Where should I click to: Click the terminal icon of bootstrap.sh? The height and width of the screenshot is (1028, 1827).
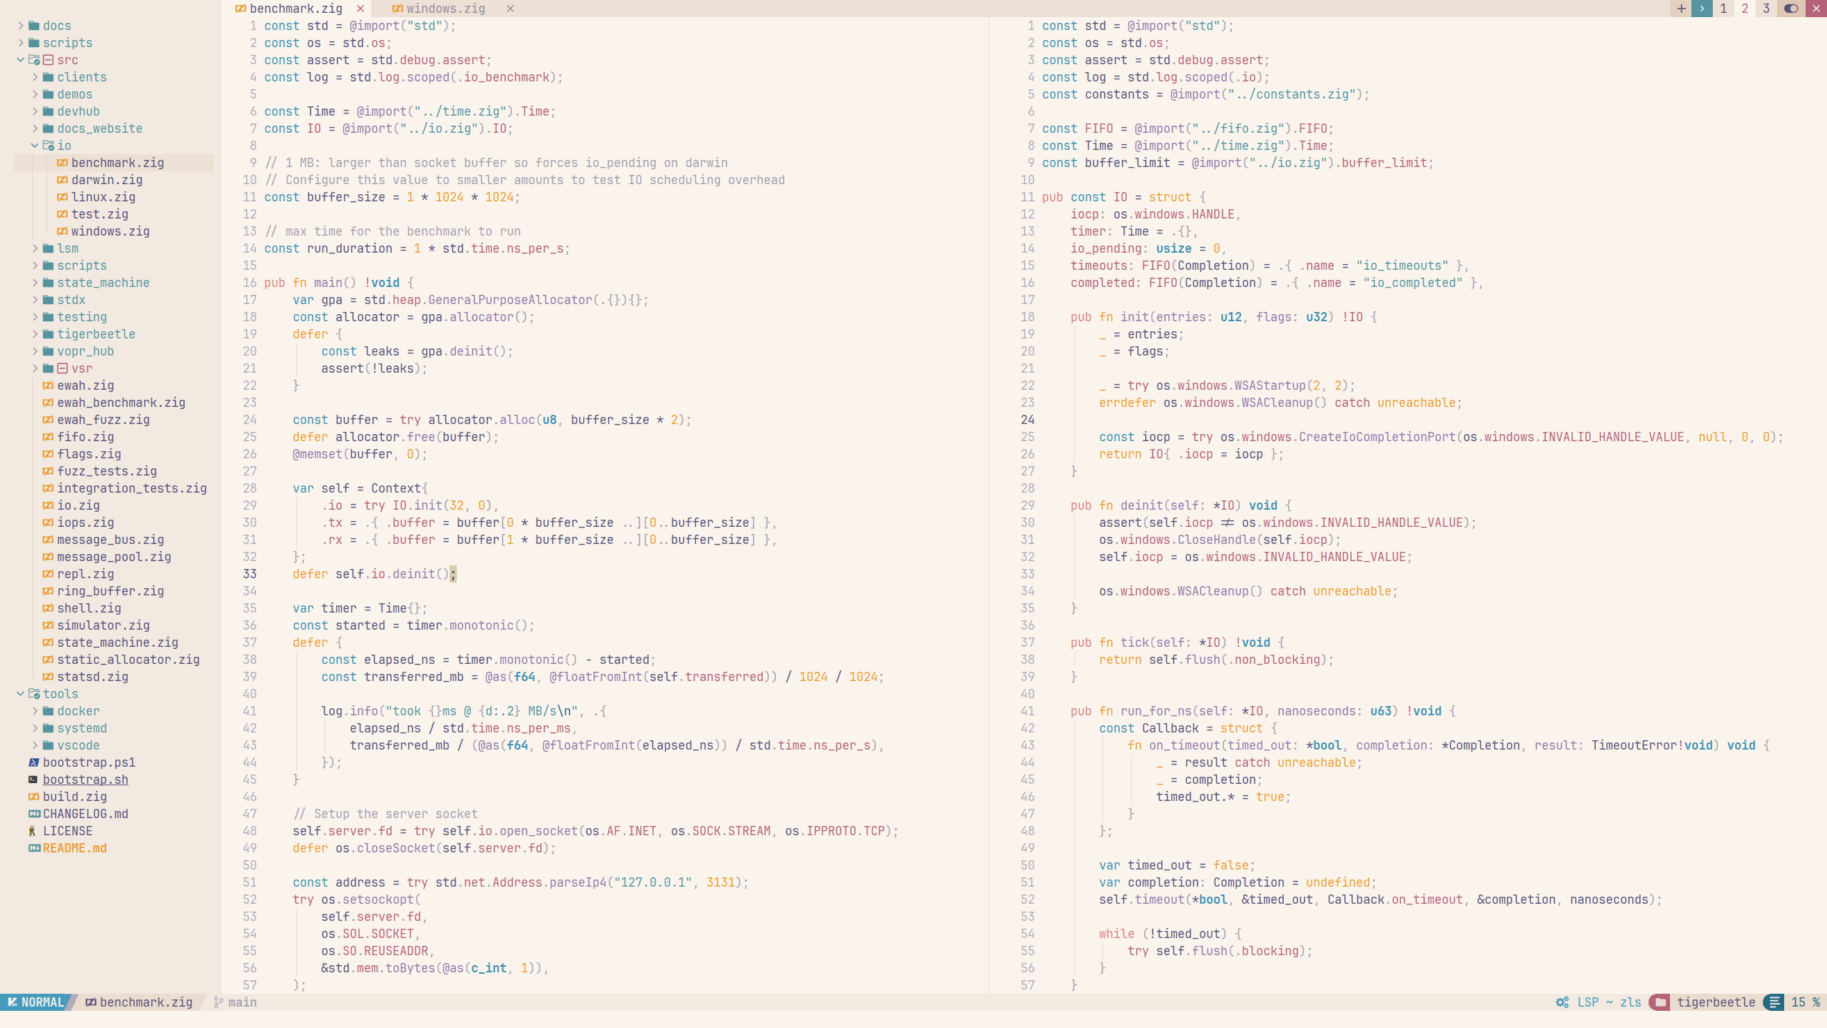[34, 780]
